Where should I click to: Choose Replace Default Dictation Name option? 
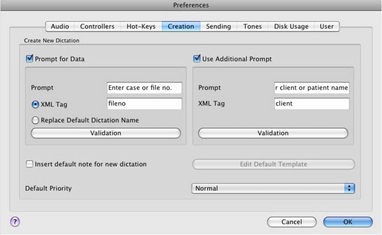click(36, 121)
